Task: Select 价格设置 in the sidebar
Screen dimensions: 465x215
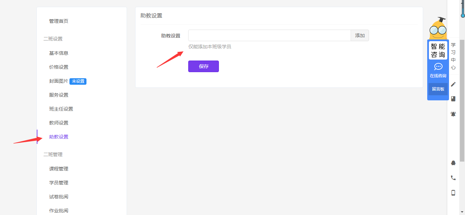Action: 59,67
